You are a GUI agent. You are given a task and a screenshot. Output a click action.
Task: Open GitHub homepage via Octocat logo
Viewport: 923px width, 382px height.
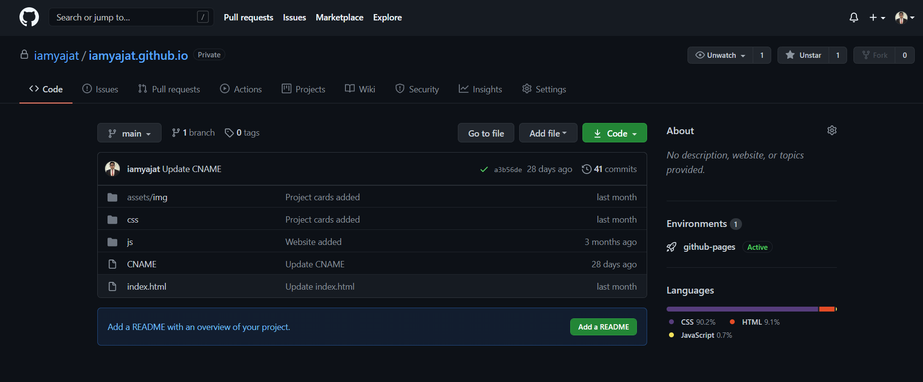pyautogui.click(x=29, y=17)
